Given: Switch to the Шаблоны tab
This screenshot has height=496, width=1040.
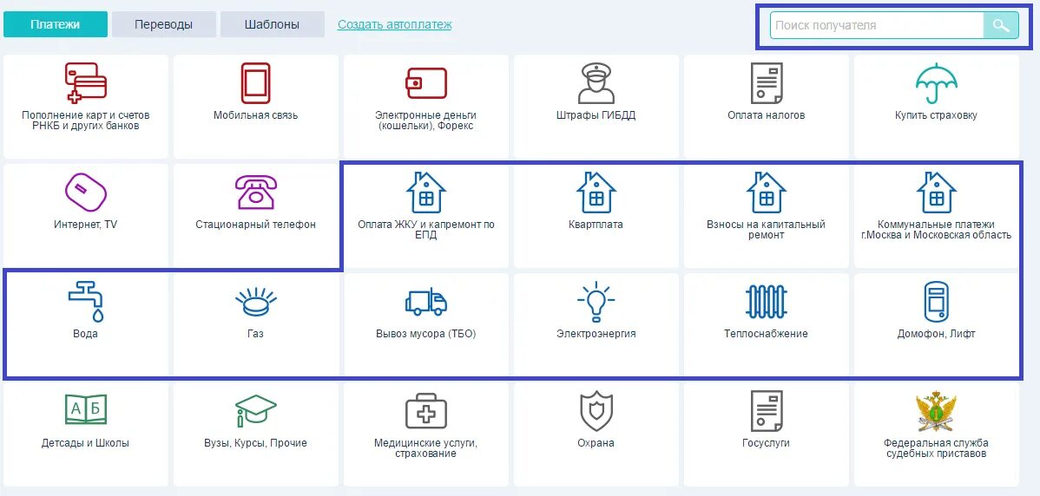Looking at the screenshot, I should click(x=272, y=24).
